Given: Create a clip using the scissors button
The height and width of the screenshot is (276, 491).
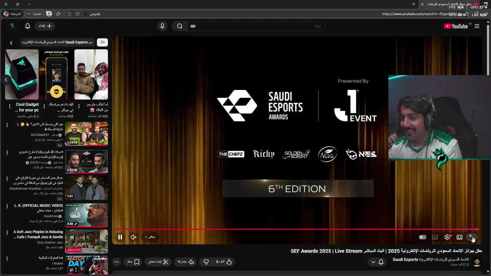Looking at the screenshot, I should tap(159, 262).
